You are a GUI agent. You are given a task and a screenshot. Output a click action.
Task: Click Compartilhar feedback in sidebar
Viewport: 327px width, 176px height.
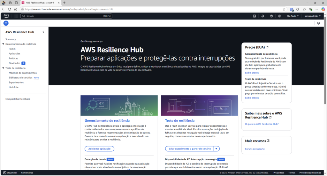[18, 99]
